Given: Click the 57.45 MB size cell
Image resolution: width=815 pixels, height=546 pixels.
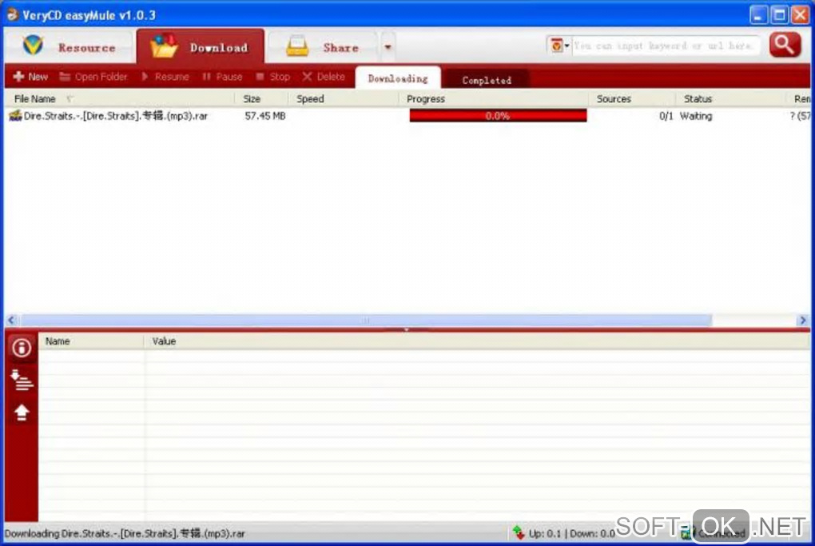Looking at the screenshot, I should pos(265,116).
